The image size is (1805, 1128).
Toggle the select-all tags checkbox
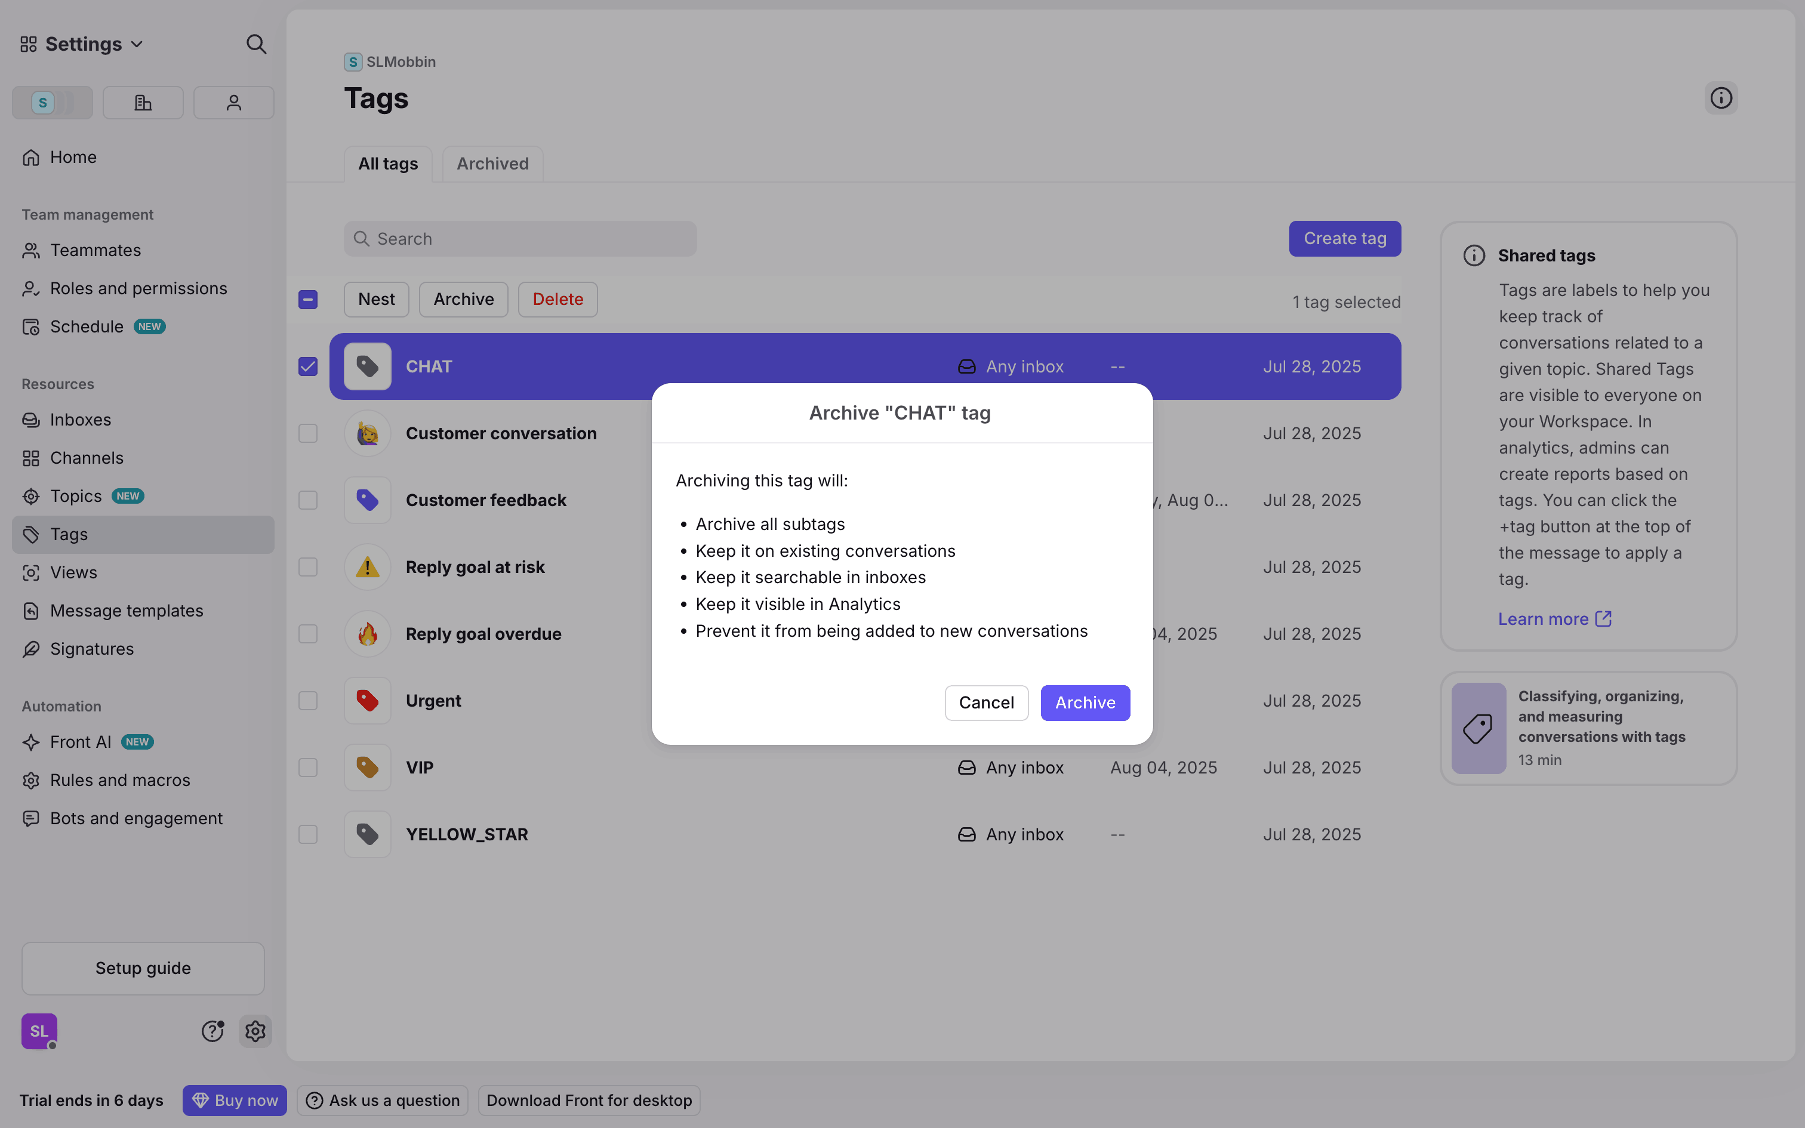click(x=308, y=300)
